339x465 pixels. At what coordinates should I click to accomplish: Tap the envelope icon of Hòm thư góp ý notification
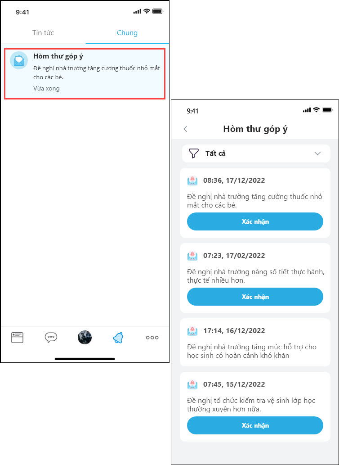click(x=19, y=60)
